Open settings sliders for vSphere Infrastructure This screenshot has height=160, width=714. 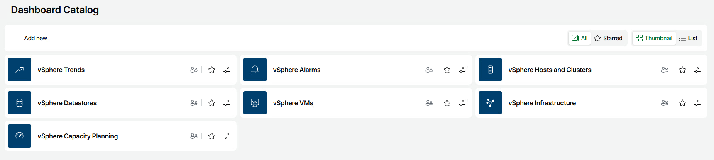[697, 103]
